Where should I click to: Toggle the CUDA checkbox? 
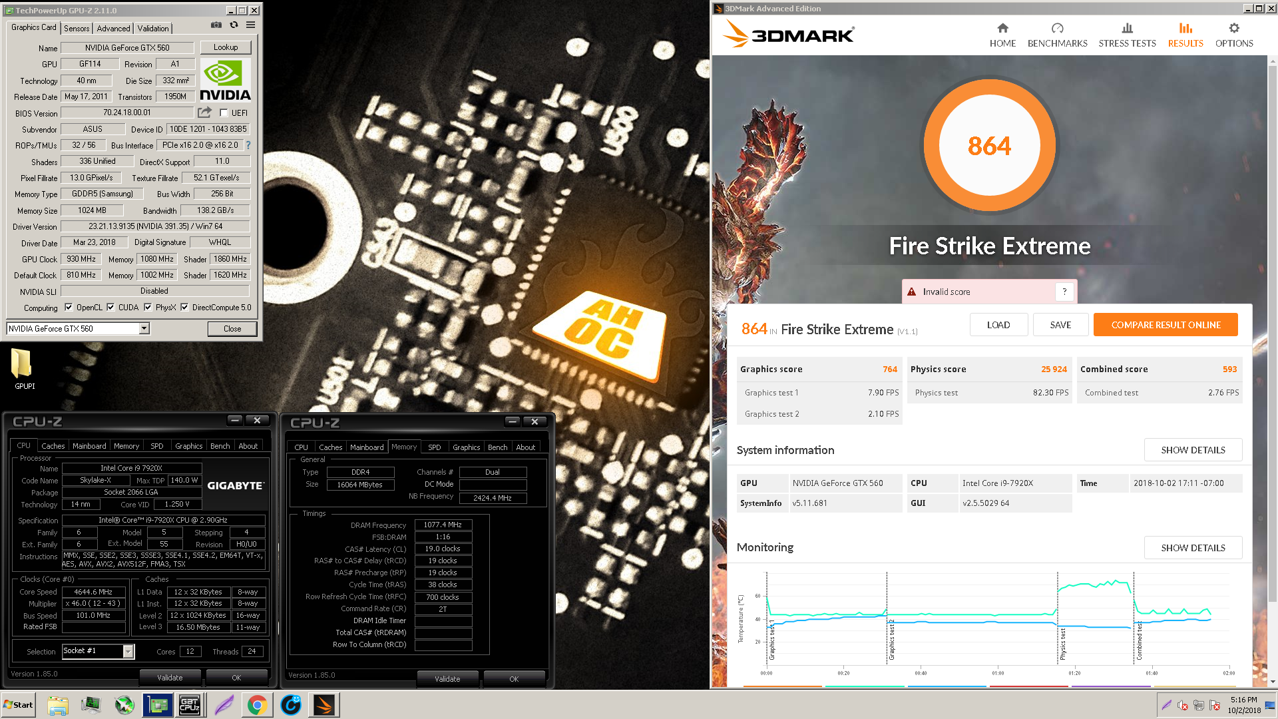coord(110,308)
